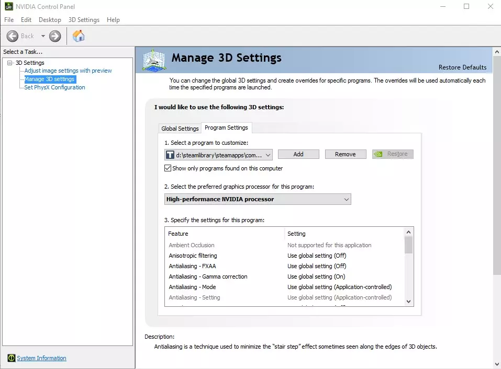Select the Ambient Occlusion feature row
The width and height of the screenshot is (501, 369).
tap(284, 245)
